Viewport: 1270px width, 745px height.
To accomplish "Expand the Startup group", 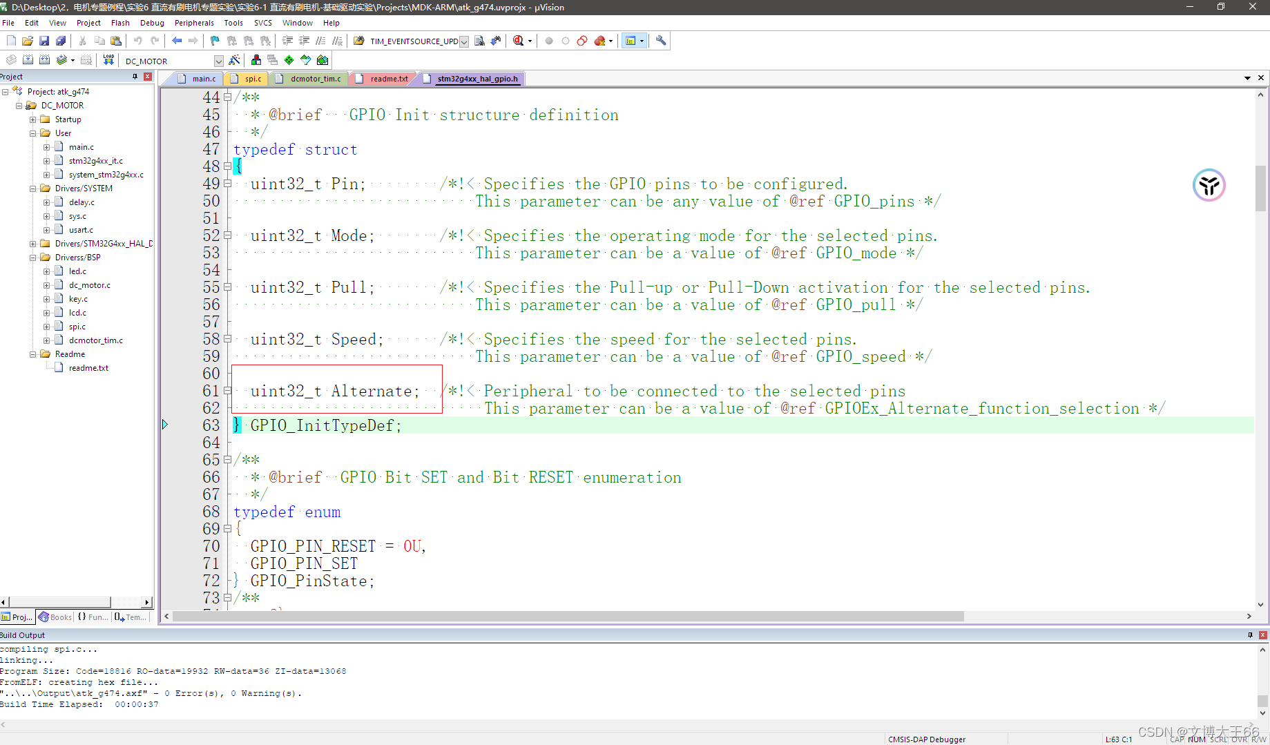I will tap(33, 119).
